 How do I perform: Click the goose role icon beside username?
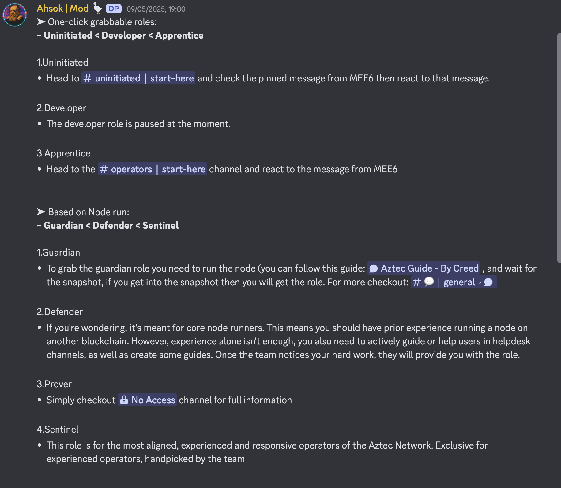point(97,8)
